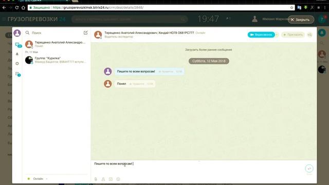Open the help question mark icon in header

tap(322, 20)
